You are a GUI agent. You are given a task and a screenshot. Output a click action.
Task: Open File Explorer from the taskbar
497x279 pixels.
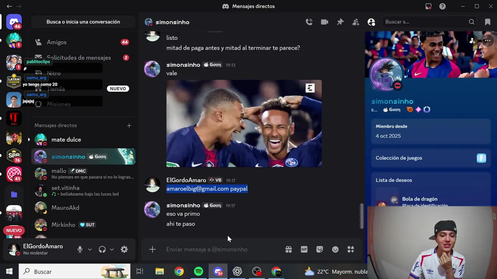(x=160, y=272)
